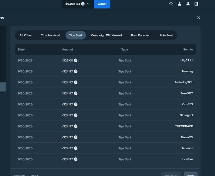The height and width of the screenshot is (176, 215).
Task: Open recipient THEOPBACK
Action: pos(184,126)
